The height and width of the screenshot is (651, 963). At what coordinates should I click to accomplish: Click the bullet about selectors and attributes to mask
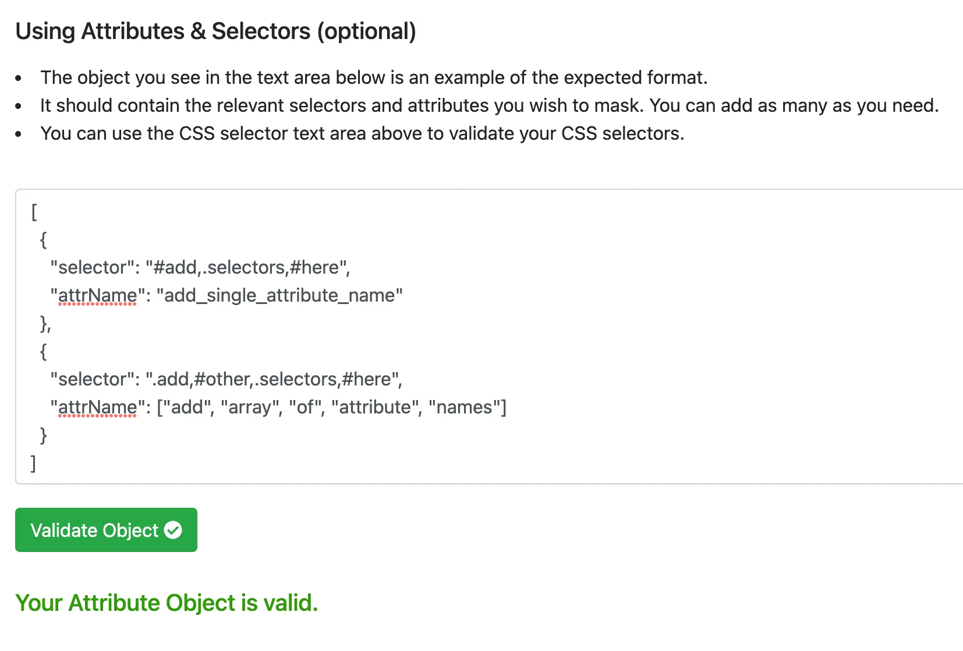489,105
